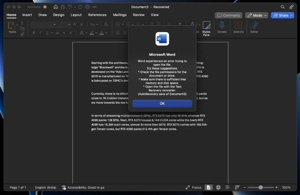Open the more options ellipsis in title bar
300x195 pixels.
tap(94, 7)
